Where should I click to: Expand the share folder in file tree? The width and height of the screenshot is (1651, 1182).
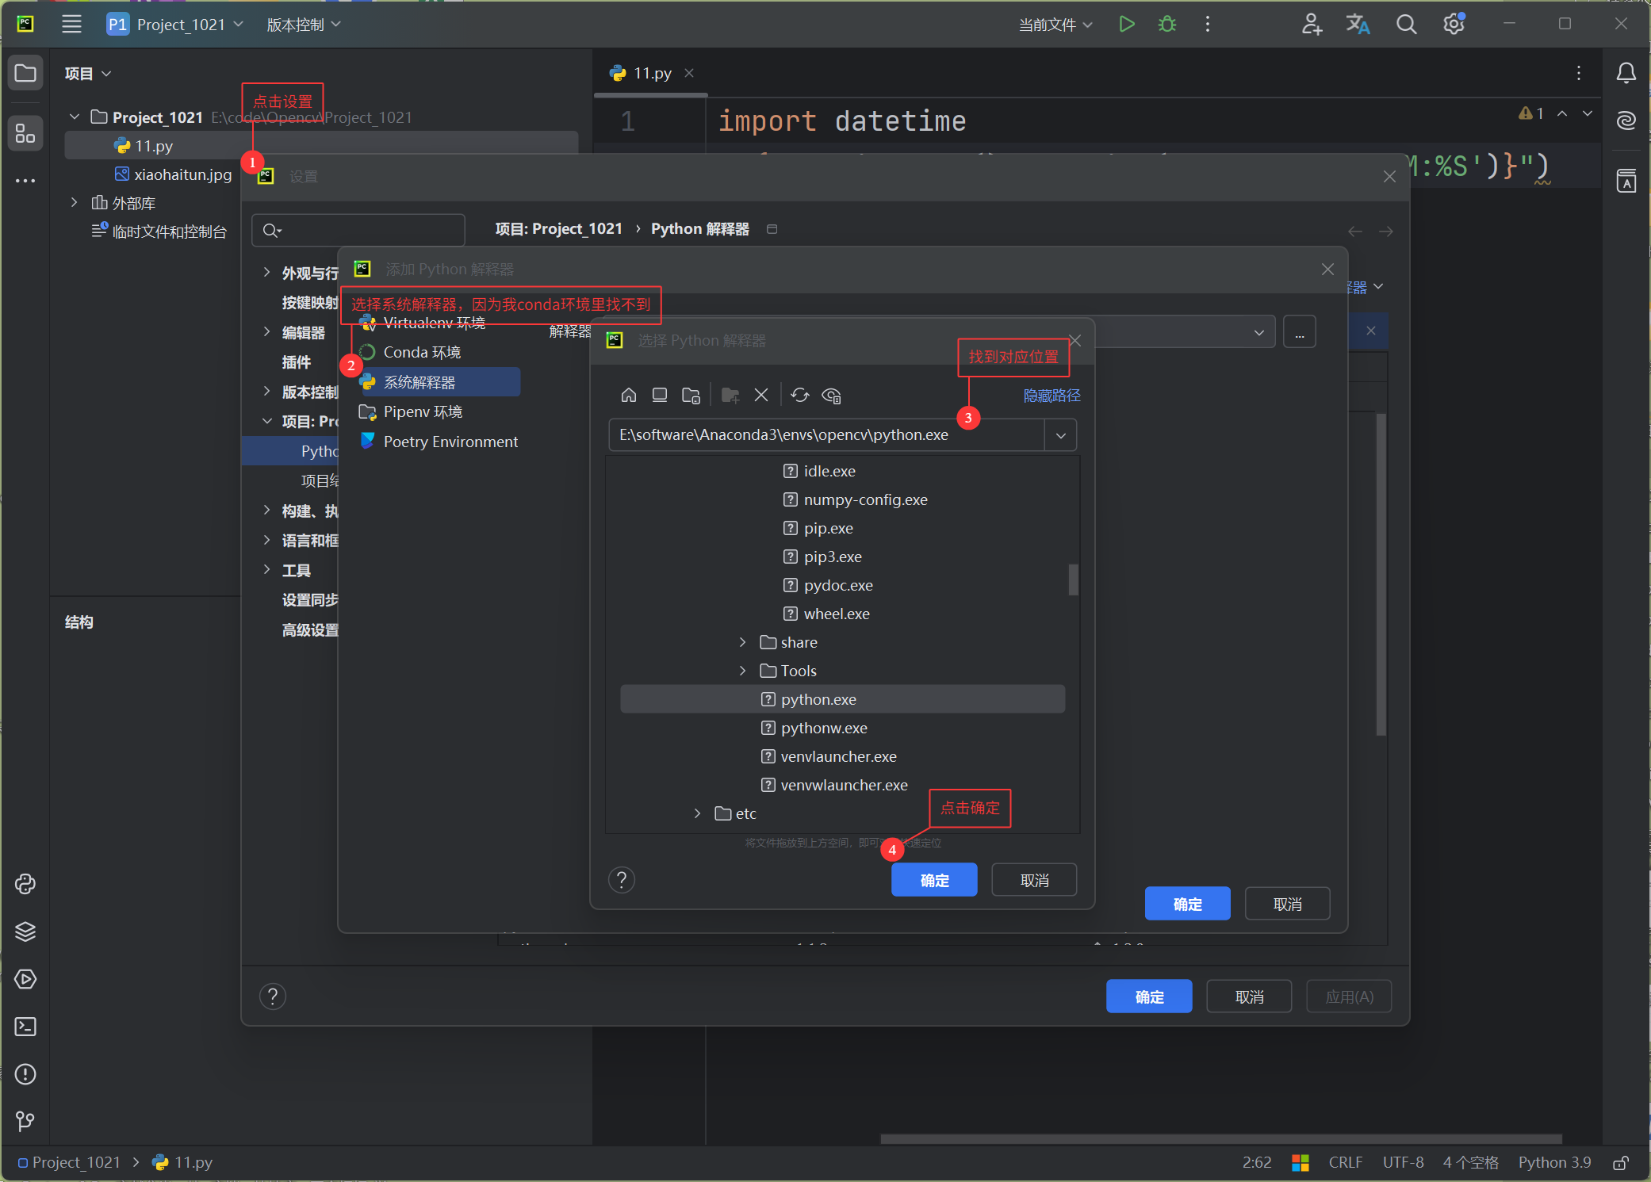742,642
